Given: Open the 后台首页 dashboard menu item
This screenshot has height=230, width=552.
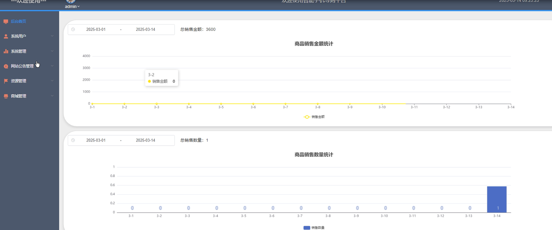Looking at the screenshot, I should pos(29,21).
